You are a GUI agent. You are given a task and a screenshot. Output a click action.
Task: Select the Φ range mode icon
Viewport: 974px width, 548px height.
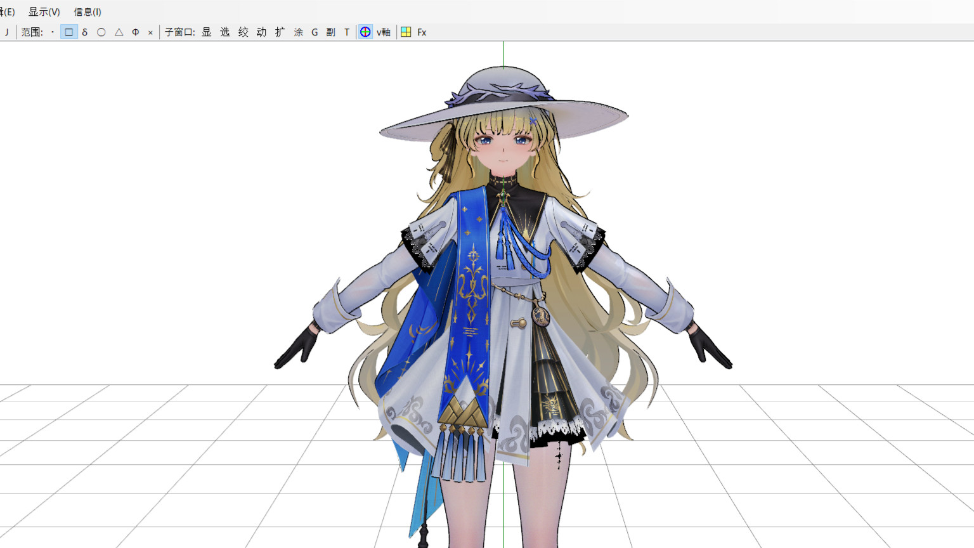click(x=135, y=32)
